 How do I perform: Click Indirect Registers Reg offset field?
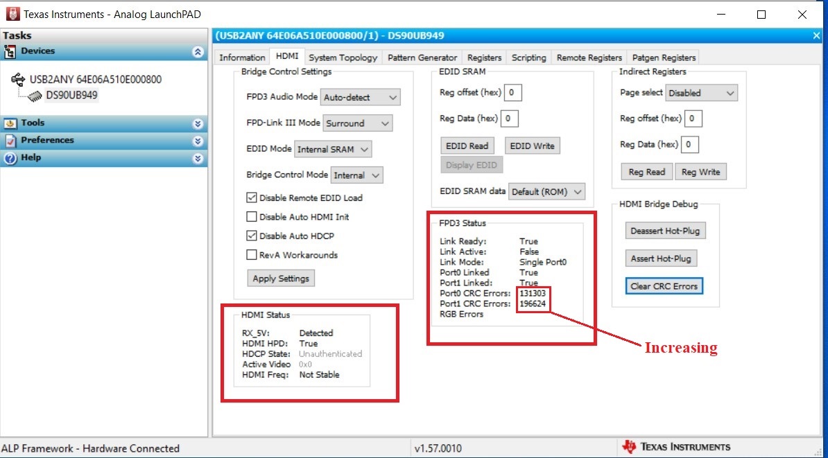(x=693, y=118)
